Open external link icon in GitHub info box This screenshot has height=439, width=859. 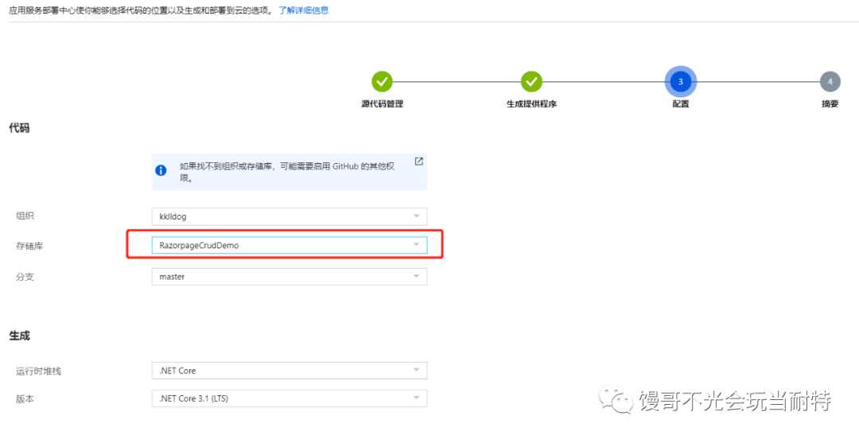[x=418, y=161]
